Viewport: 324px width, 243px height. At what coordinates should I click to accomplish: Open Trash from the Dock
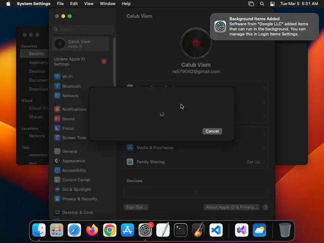coord(285,230)
